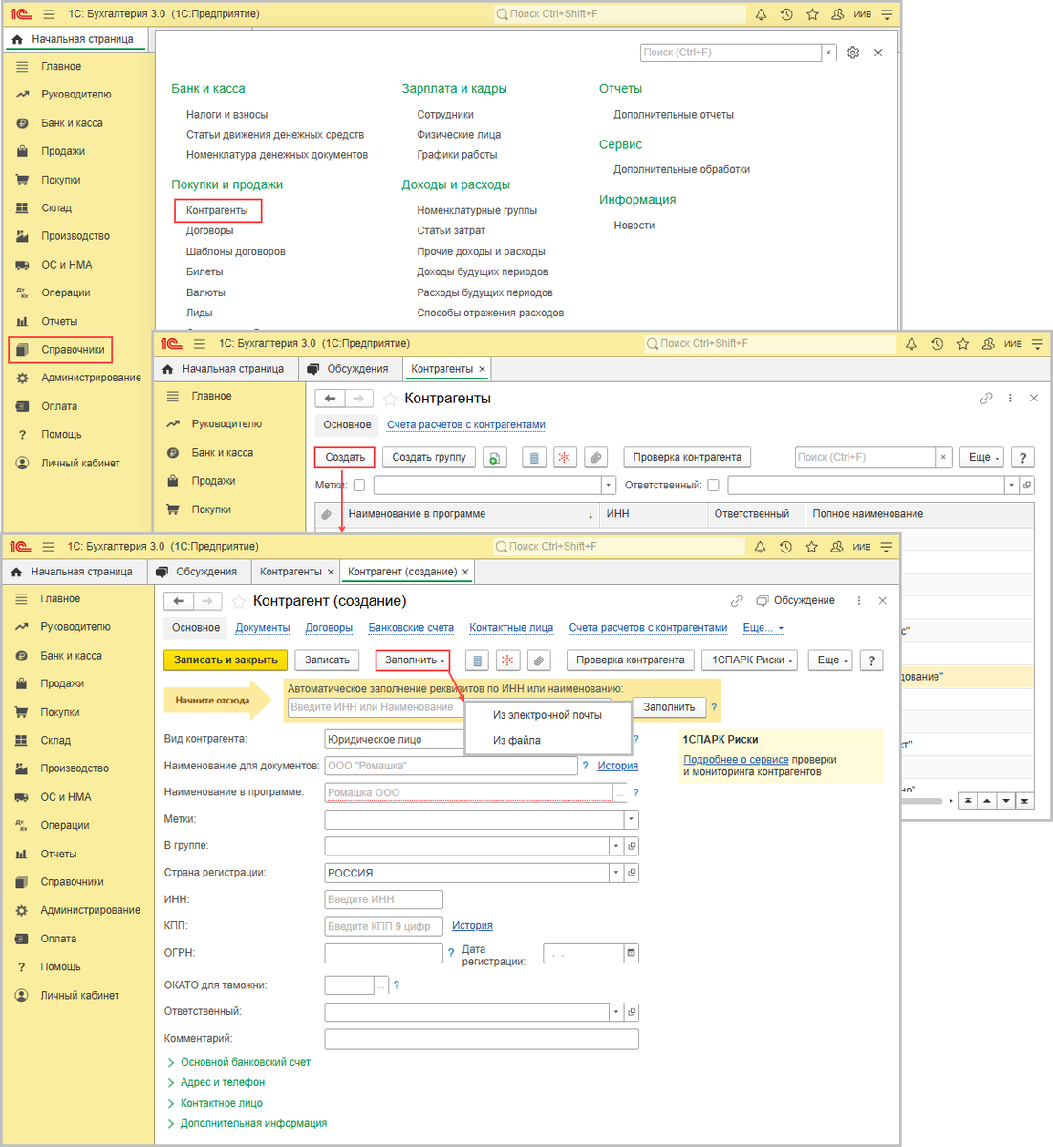This screenshot has width=1053, height=1147.
Task: Open three-dots menu in Контрагент (создание) form header
Action: click(859, 601)
